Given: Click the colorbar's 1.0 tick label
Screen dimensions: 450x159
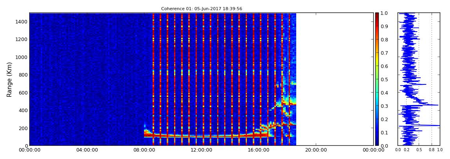Looking at the screenshot, I should [x=384, y=13].
